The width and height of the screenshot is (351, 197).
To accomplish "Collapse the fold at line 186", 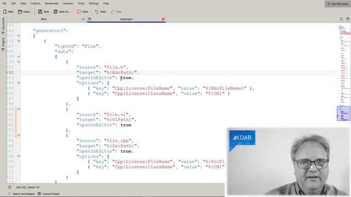I will [19, 41].
